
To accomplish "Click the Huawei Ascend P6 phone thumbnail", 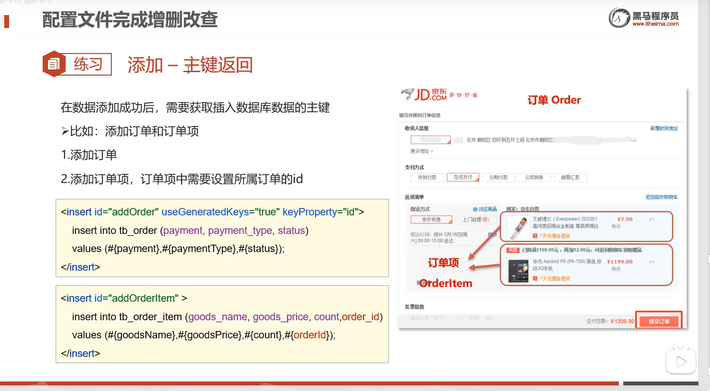I will tap(518, 271).
